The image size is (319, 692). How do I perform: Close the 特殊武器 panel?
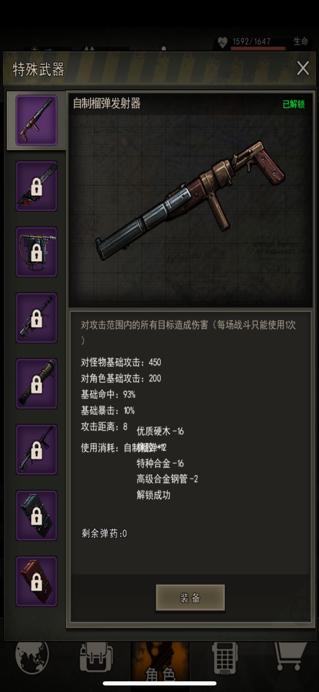pyautogui.click(x=303, y=68)
